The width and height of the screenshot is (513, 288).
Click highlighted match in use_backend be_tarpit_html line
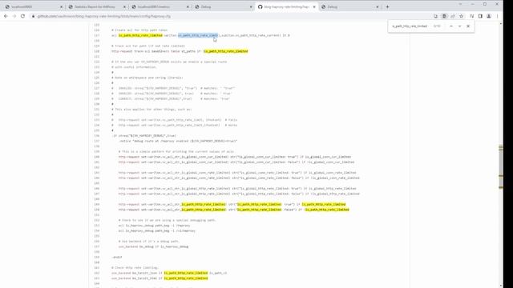186,278
